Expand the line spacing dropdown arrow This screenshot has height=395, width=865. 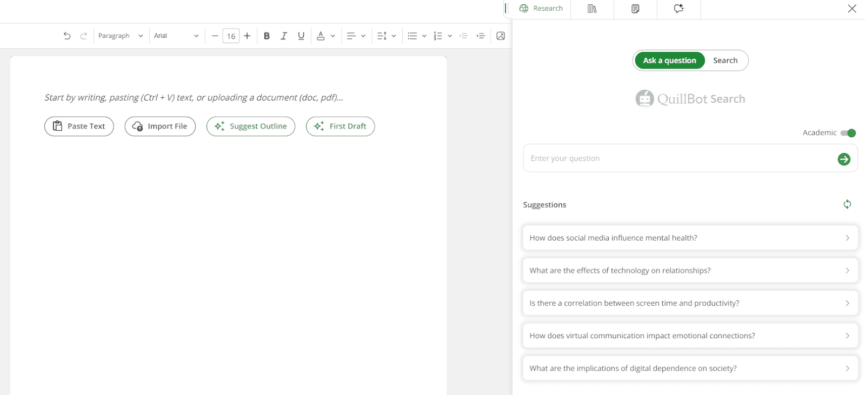pyautogui.click(x=394, y=36)
